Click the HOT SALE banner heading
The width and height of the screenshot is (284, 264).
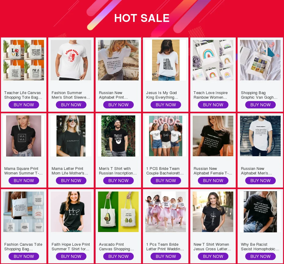click(x=142, y=18)
